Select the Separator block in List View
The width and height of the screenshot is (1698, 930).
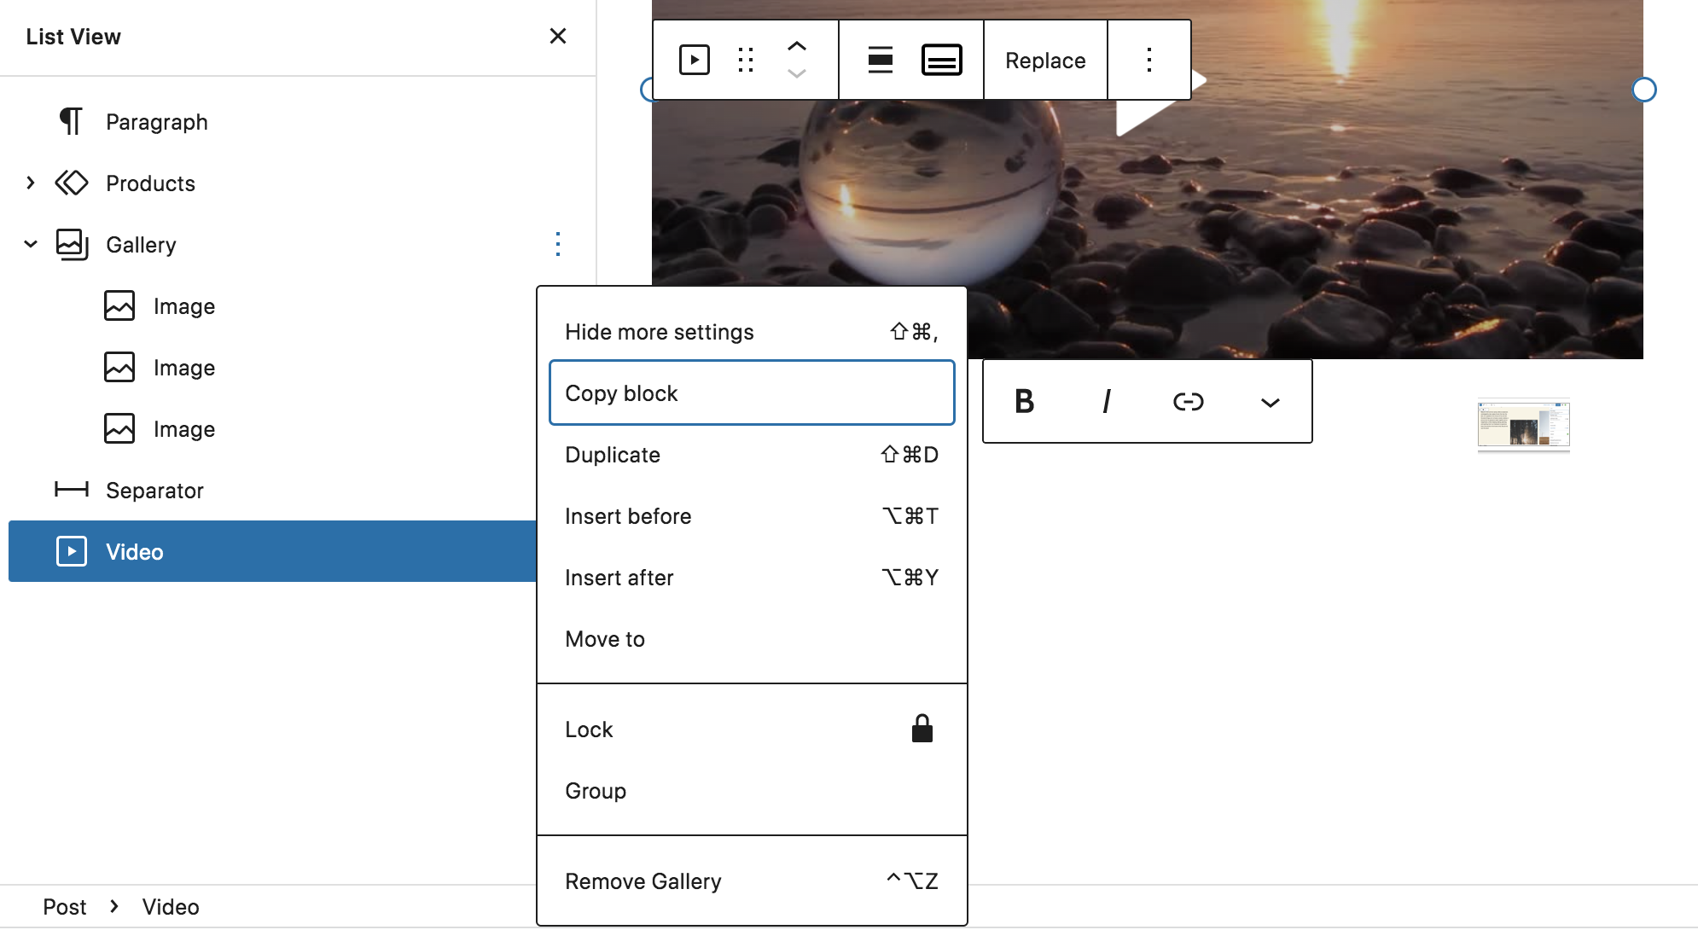click(x=154, y=490)
